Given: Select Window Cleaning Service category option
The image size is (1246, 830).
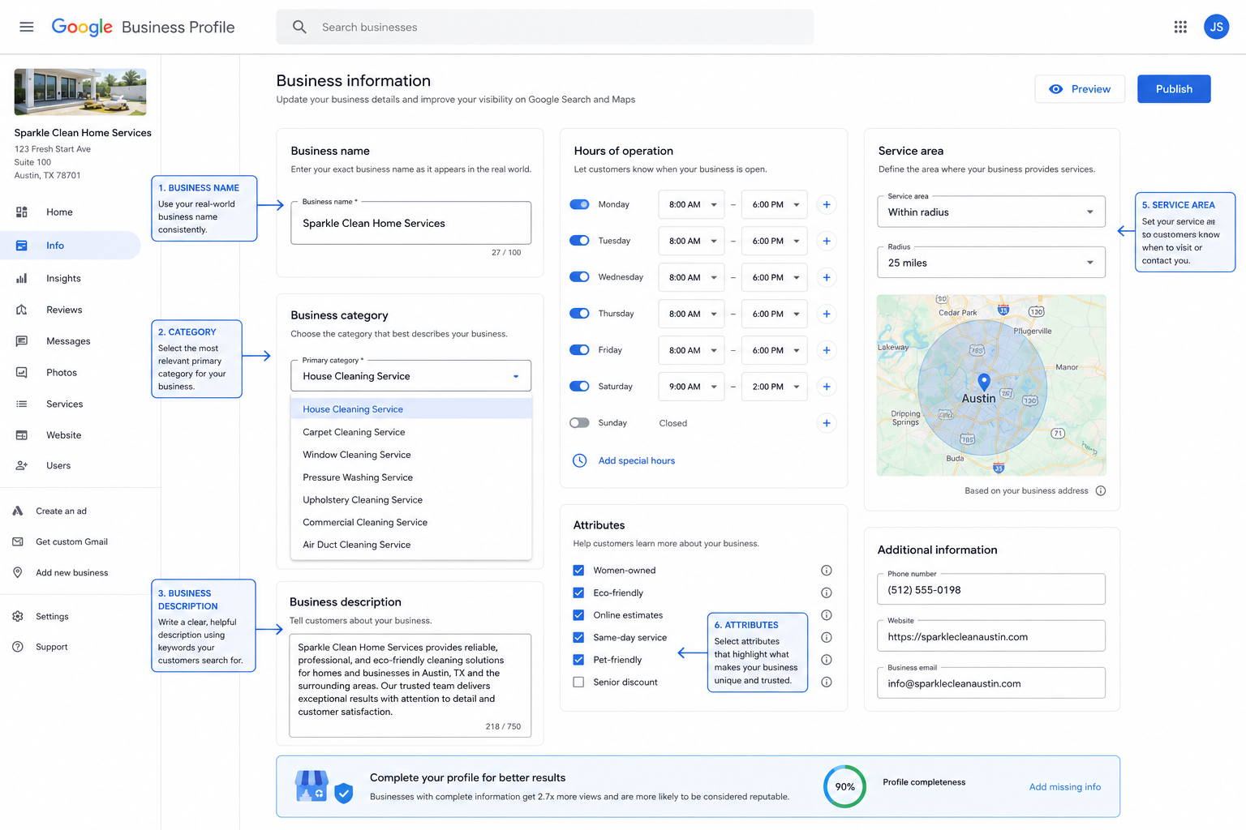Looking at the screenshot, I should pos(411,455).
